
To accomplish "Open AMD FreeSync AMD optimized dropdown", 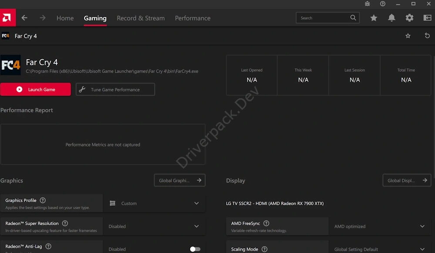I will tap(380, 226).
